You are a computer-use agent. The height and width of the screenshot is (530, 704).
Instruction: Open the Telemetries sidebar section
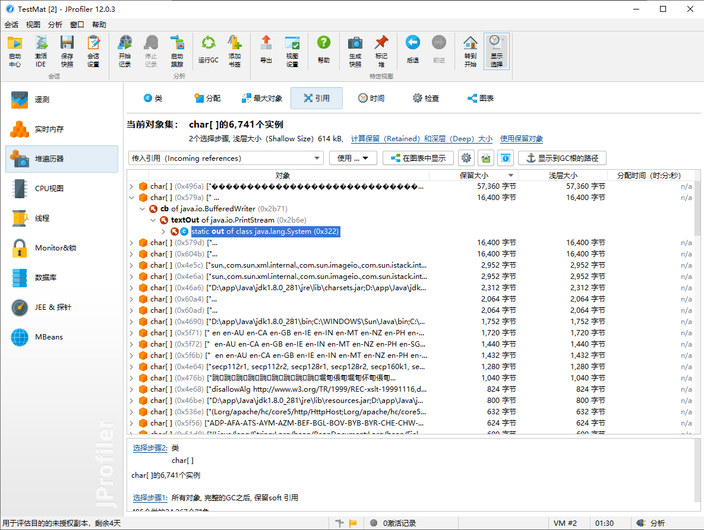click(x=62, y=100)
